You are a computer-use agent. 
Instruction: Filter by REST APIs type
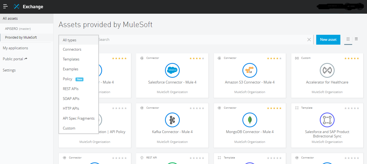79,89
